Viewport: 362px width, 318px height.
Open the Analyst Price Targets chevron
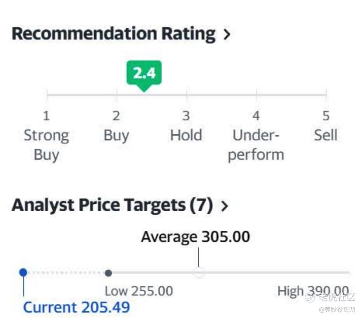click(x=225, y=206)
